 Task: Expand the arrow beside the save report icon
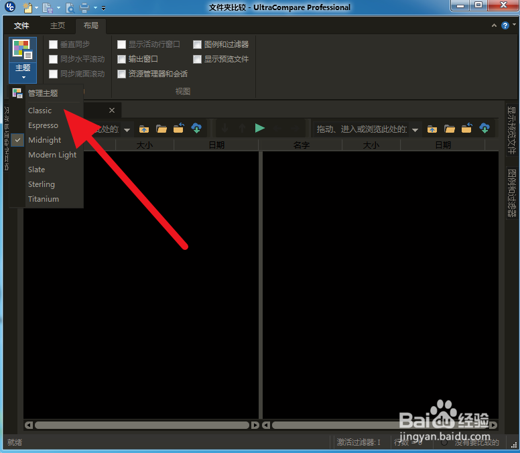59,7
